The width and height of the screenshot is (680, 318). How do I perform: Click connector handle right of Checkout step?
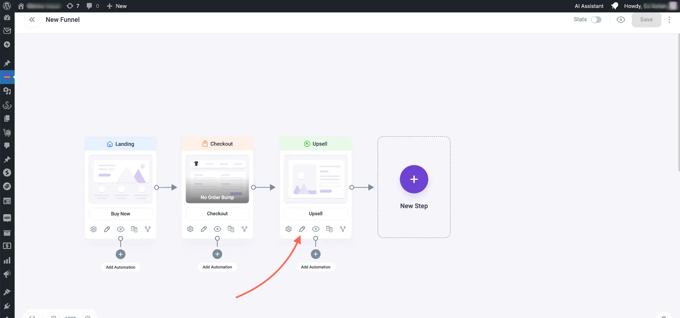tap(253, 187)
